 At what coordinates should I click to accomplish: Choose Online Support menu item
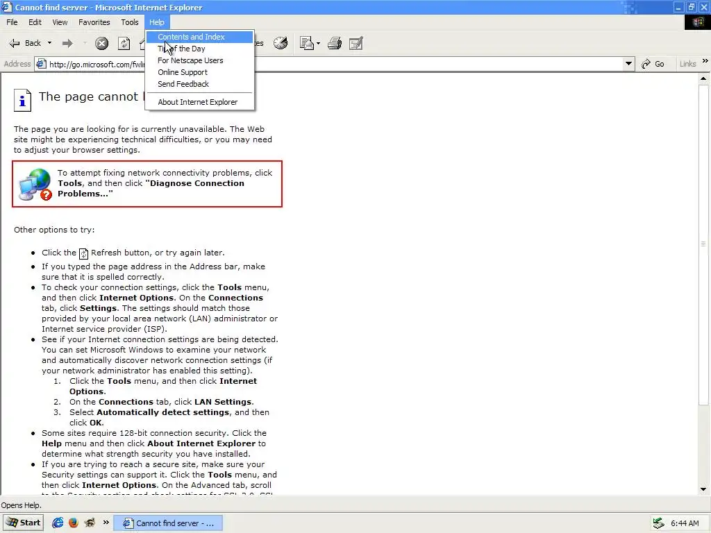pyautogui.click(x=199, y=72)
